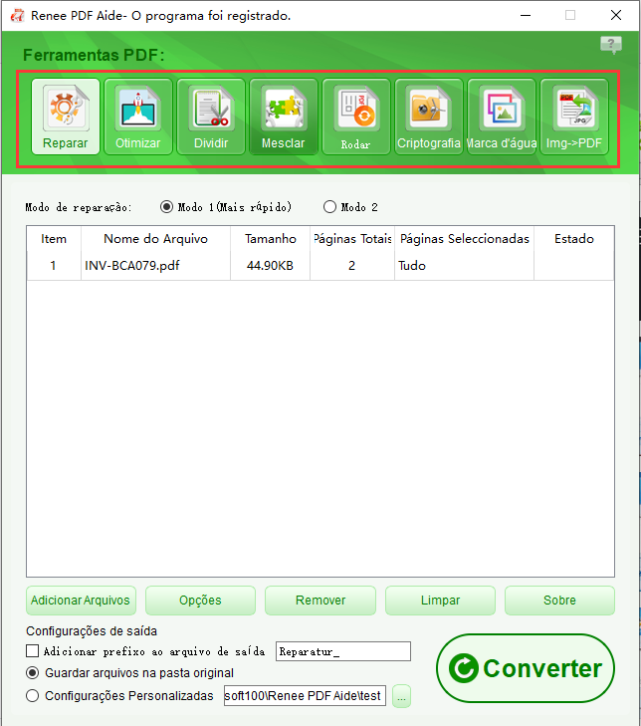Screen dimensions: 641x726
Task: Select the INV-BCA079.pdf file row
Action: pos(320,266)
